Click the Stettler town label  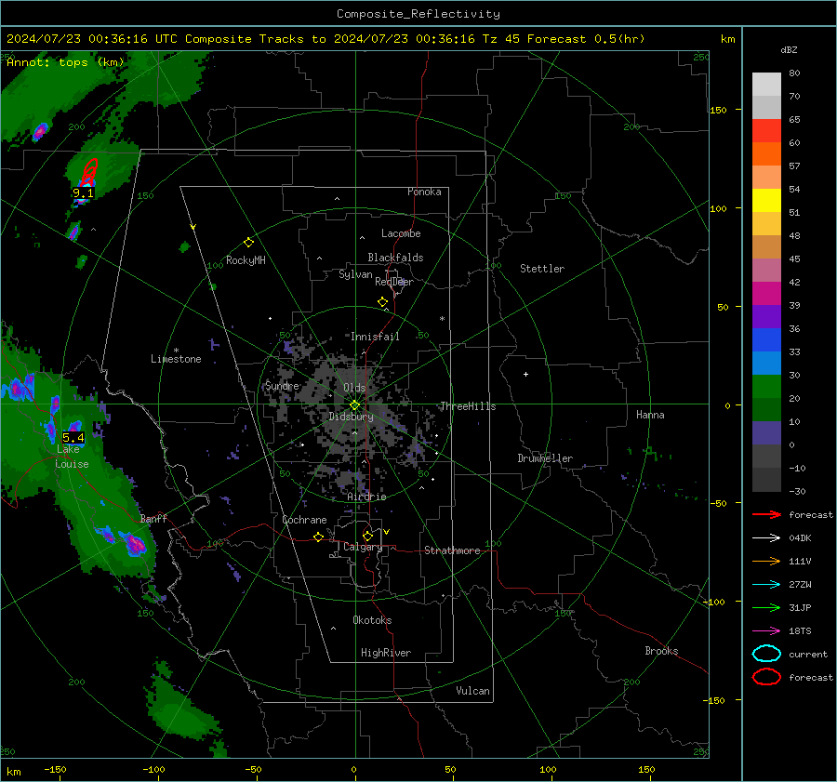[542, 269]
